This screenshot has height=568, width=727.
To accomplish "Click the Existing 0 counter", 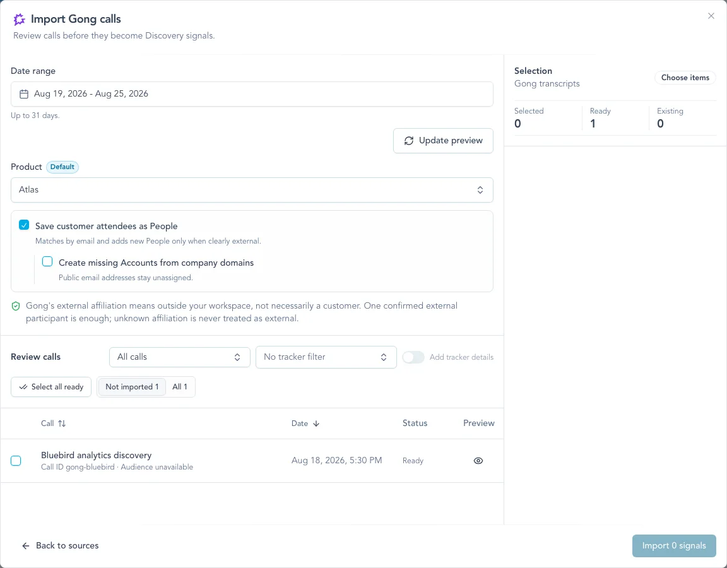I will click(x=670, y=117).
